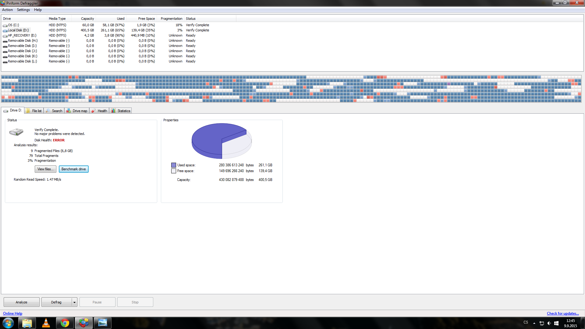Screen dimensions: 585x329
Task: Click the volume speaker icon in the tray
Action: click(x=549, y=323)
